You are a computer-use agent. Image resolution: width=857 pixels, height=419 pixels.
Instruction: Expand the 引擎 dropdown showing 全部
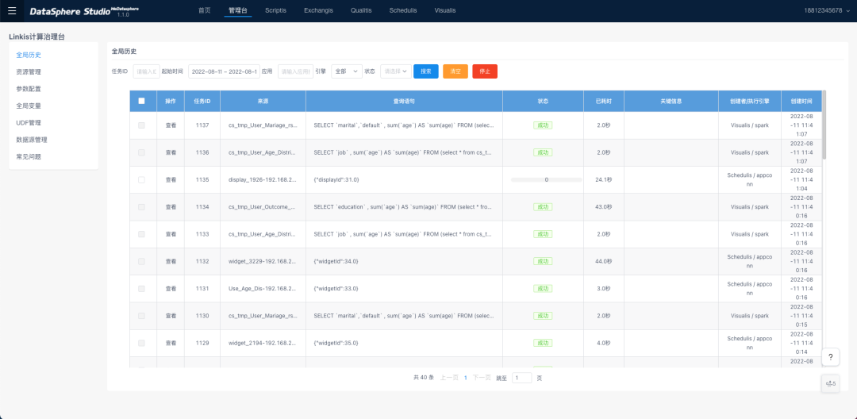click(x=347, y=71)
